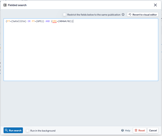Screen dimensions: 162x136
Task: Click the question mark Help icon
Action: (x=123, y=131)
